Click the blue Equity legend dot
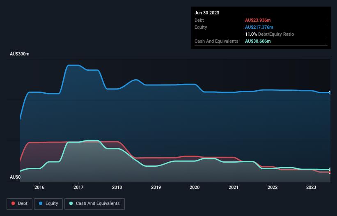Viewport: 337px width, 216px height. point(40,203)
